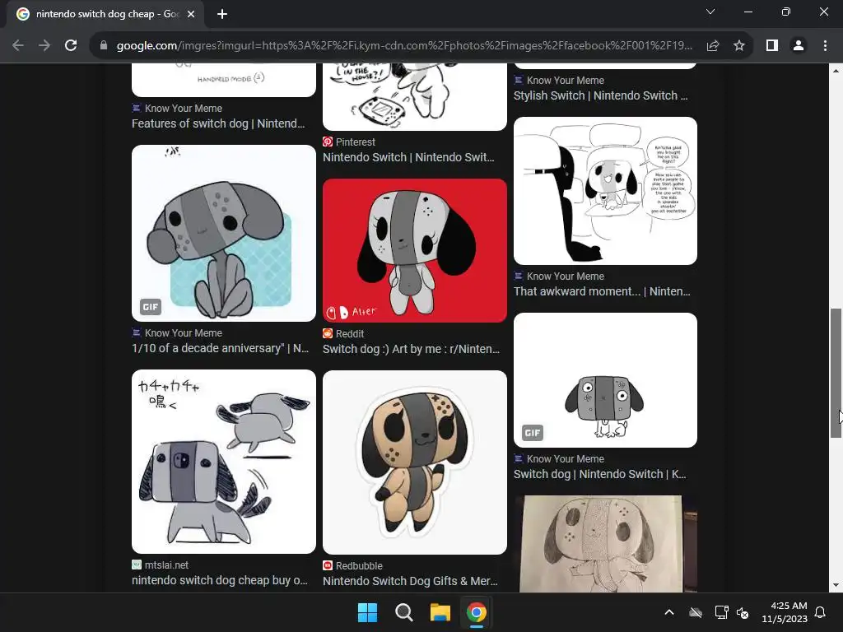Bookmark this page with the star icon

pyautogui.click(x=739, y=46)
